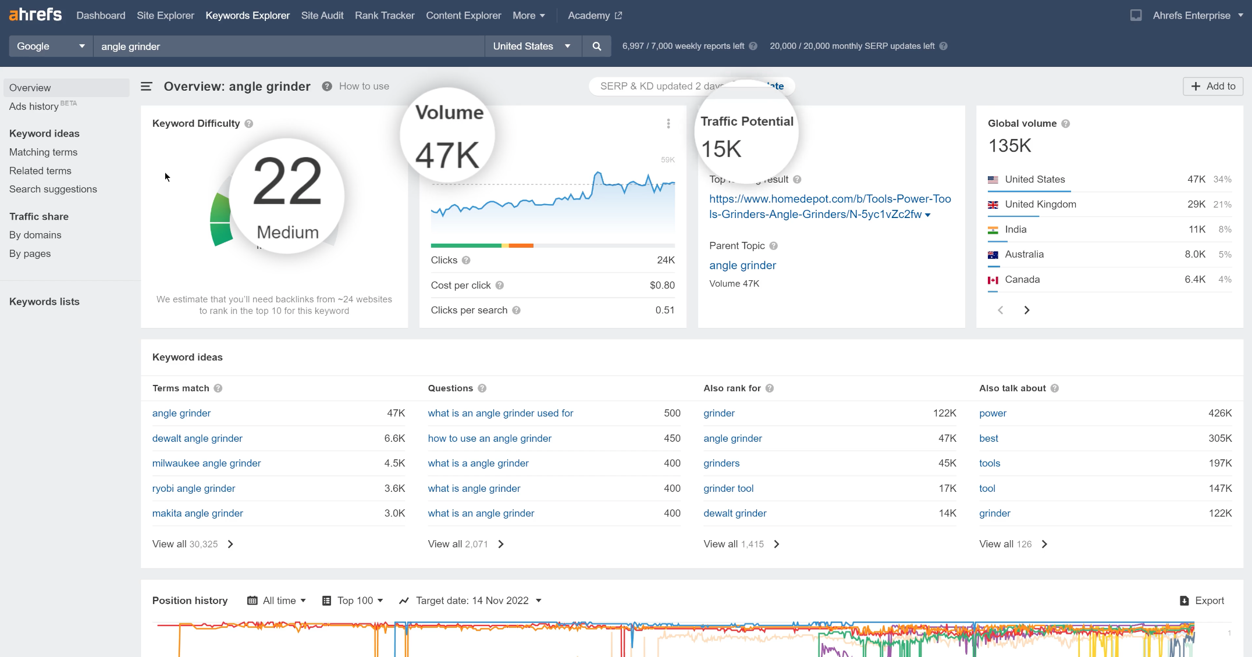Viewport: 1252px width, 657px height.
Task: Click the calendar icon beside All time filter
Action: [x=252, y=600]
